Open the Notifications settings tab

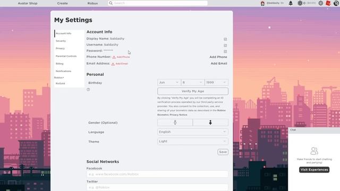coord(69,71)
